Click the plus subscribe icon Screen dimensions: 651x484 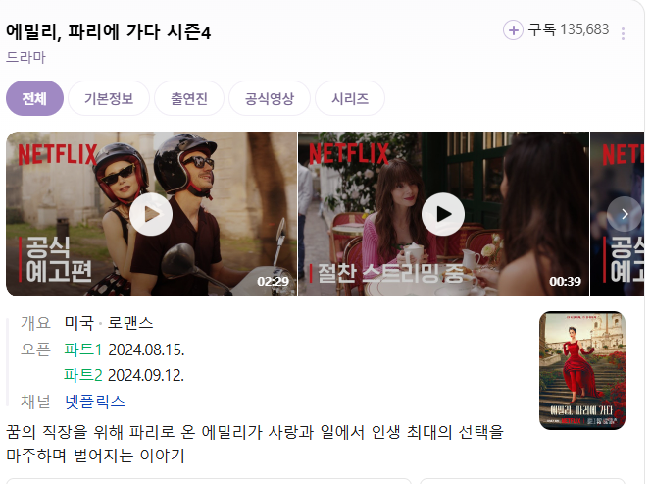pos(513,30)
